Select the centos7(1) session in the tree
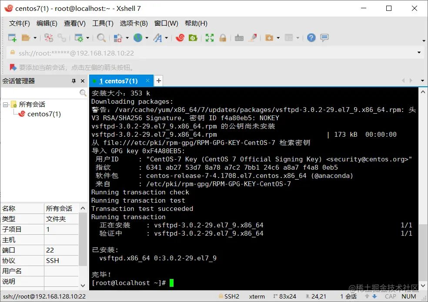The width and height of the screenshot is (428, 302). click(x=44, y=114)
